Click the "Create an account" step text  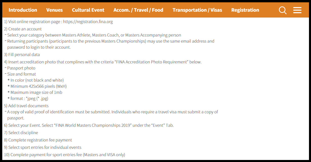tap(25, 29)
